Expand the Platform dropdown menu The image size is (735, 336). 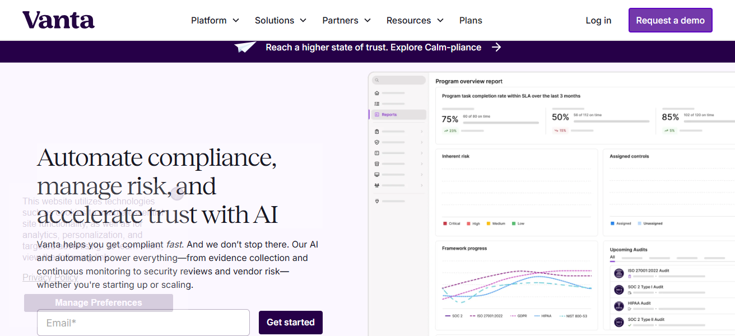(x=215, y=20)
